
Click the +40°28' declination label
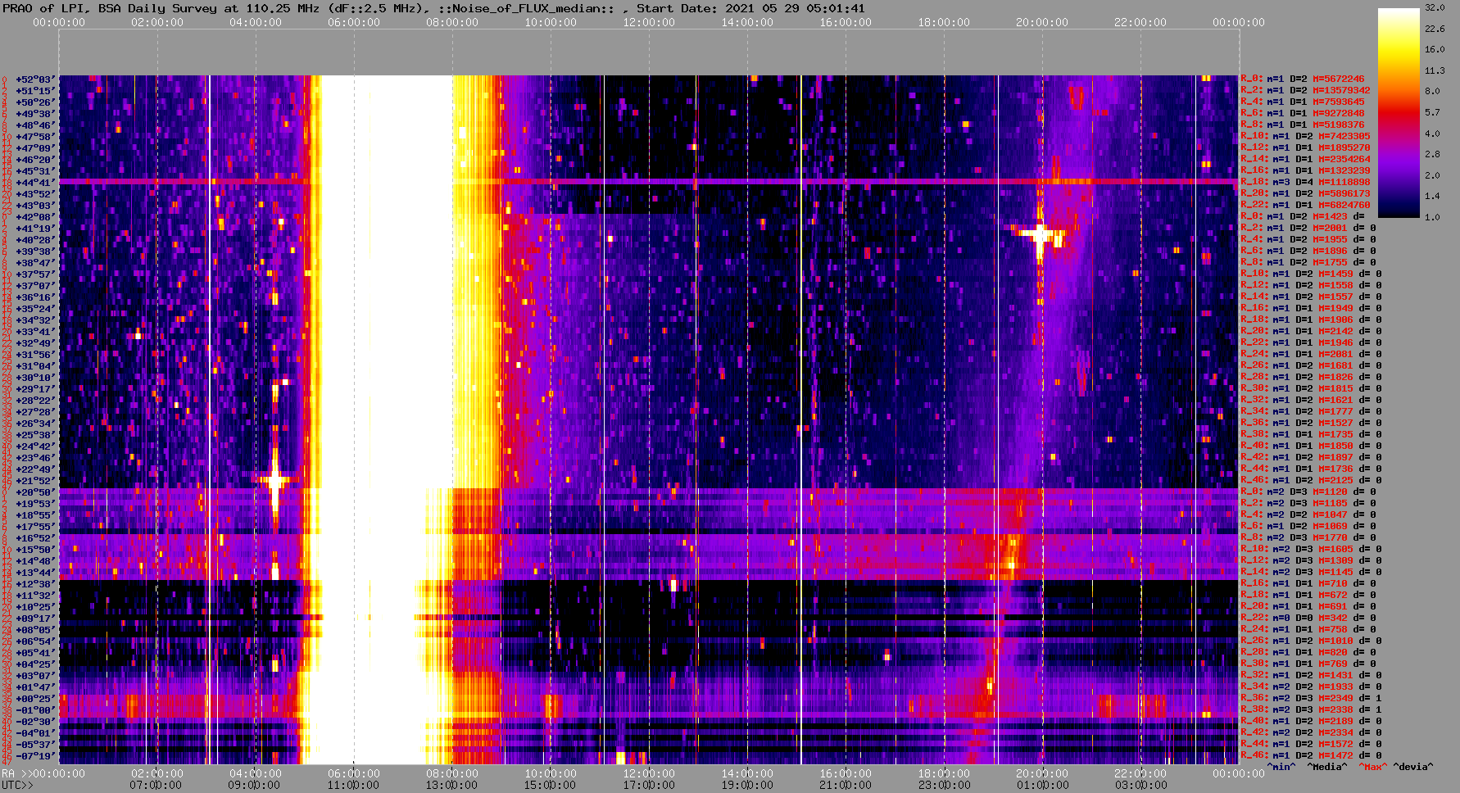point(35,240)
